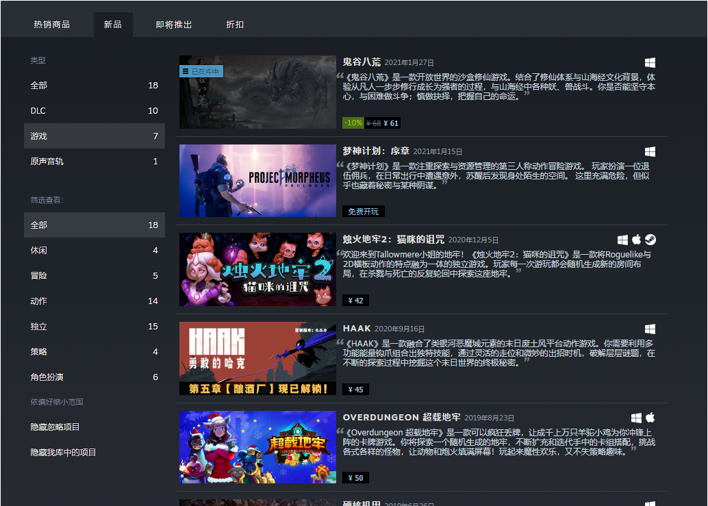Click the release date 2021年1月15日

click(x=438, y=152)
